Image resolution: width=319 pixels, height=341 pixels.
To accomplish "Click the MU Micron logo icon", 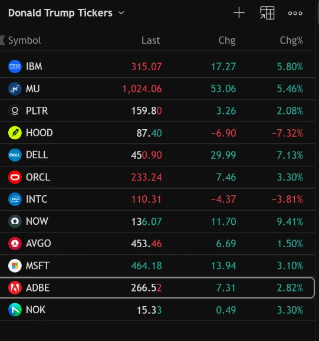I will tap(15, 88).
